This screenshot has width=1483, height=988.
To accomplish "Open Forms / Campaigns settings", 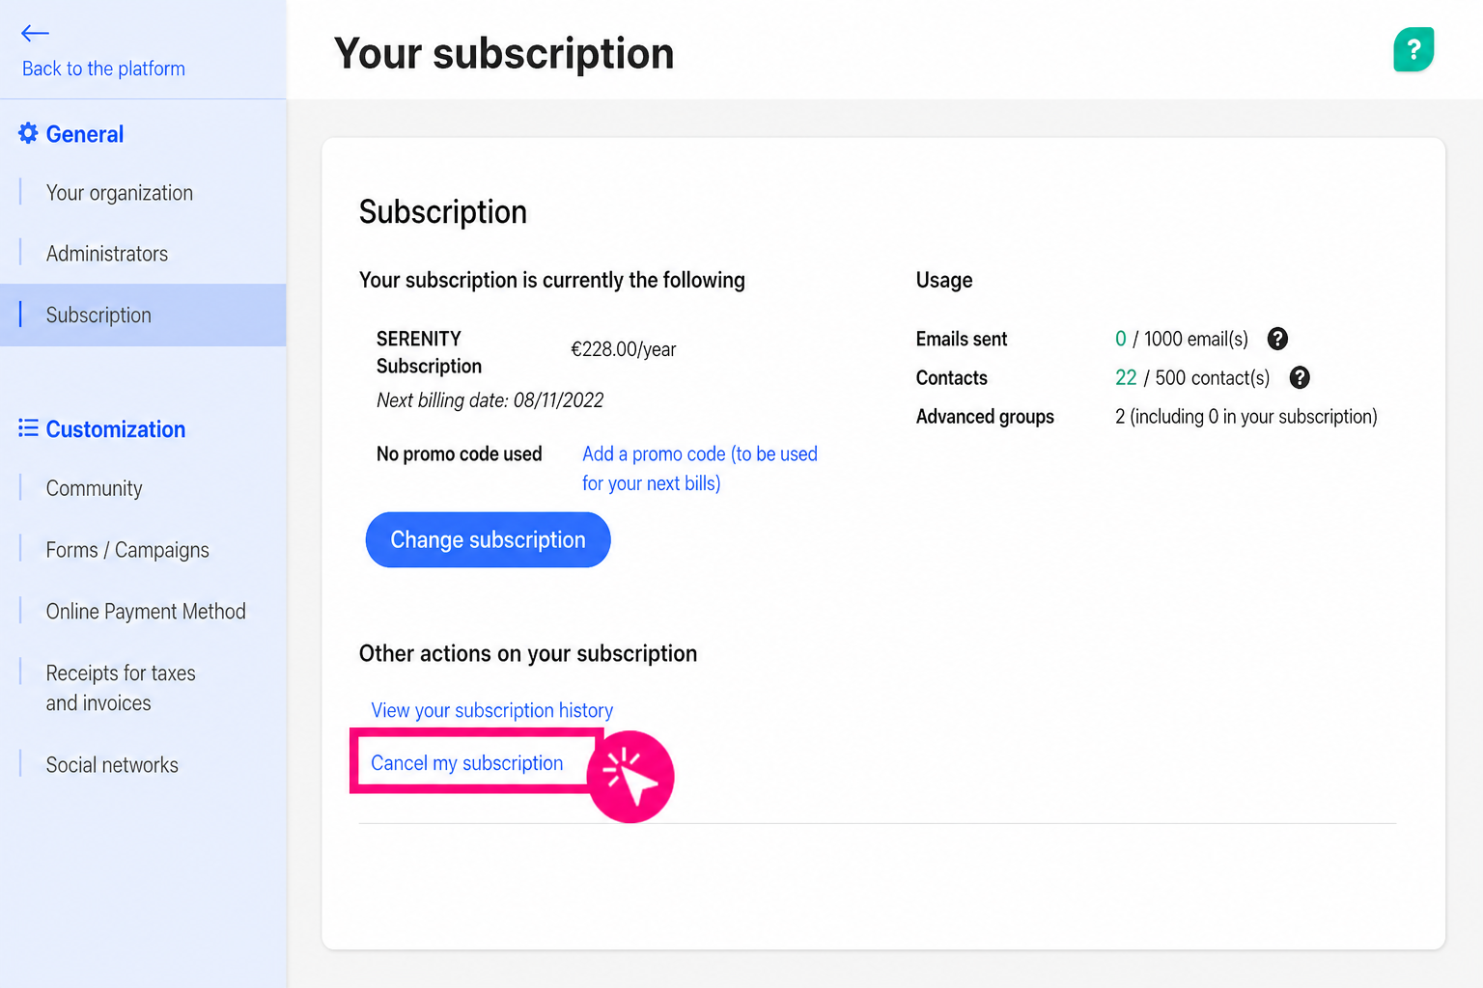I will point(127,550).
